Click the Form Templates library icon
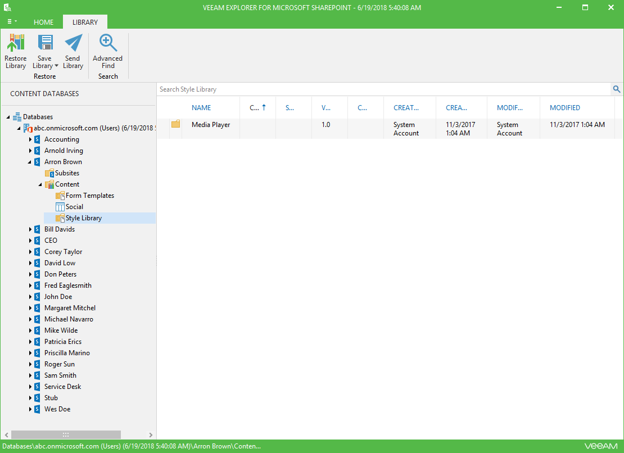The image size is (624, 453). (x=60, y=196)
